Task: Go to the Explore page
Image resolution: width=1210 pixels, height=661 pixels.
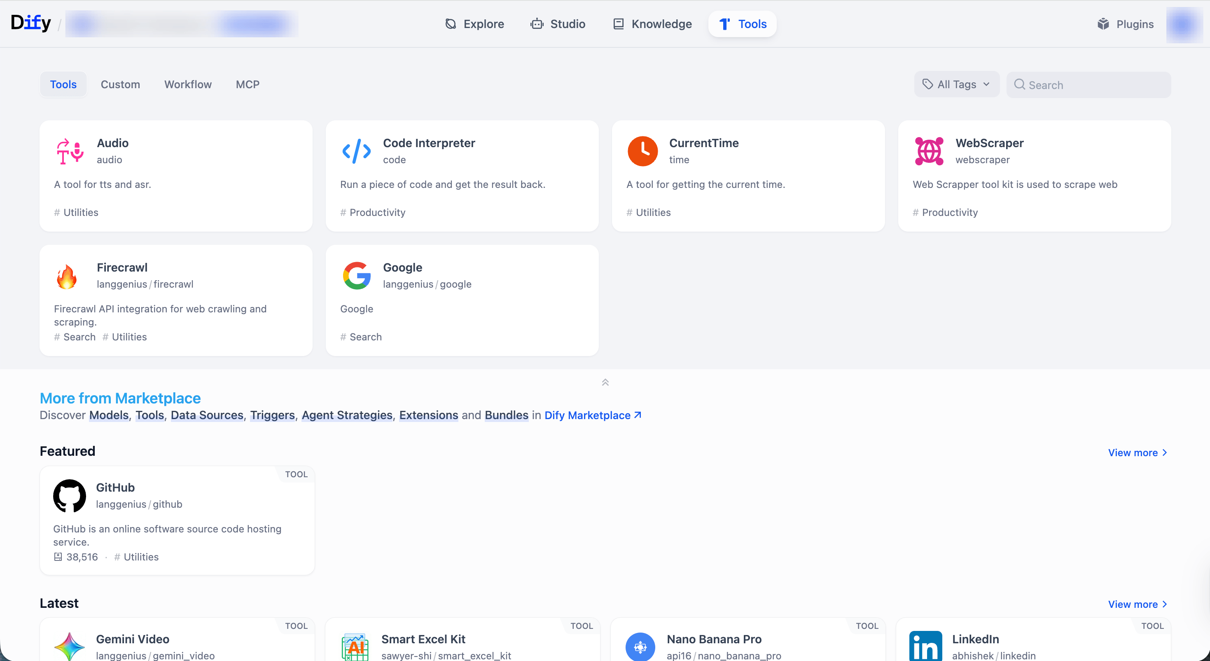Action: pyautogui.click(x=474, y=24)
